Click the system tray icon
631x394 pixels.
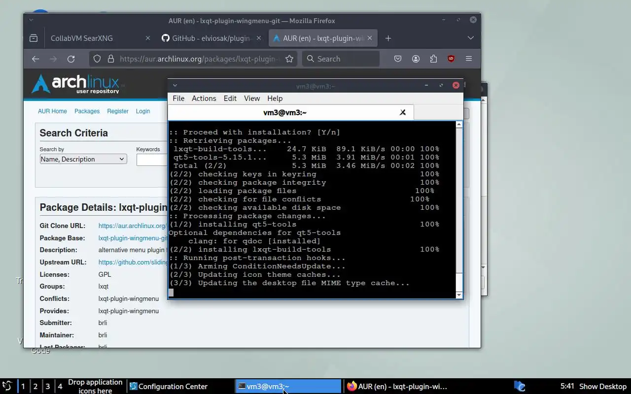(x=520, y=387)
